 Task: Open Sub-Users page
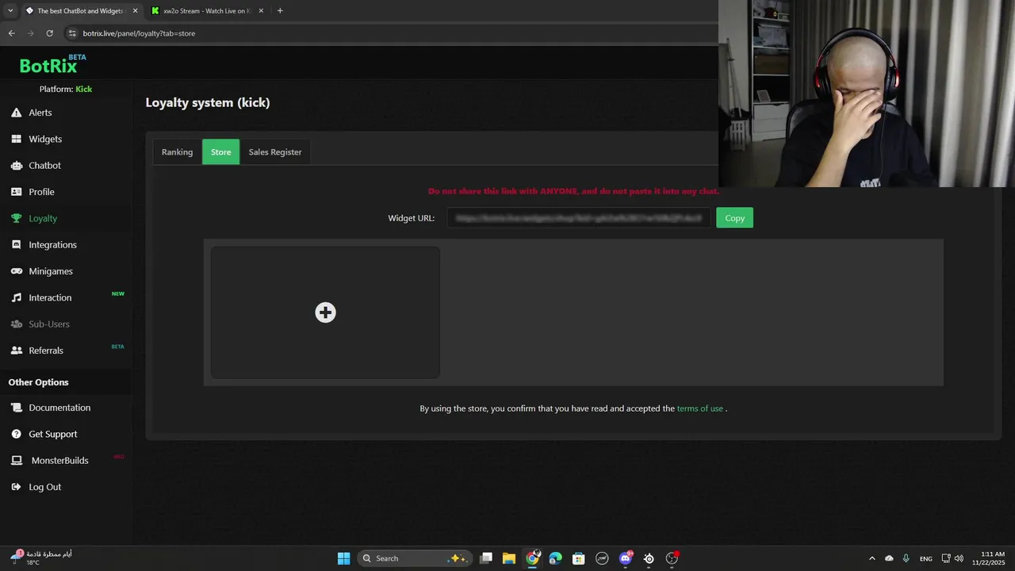click(49, 324)
